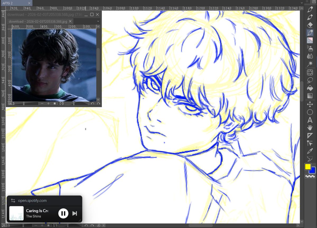Click the Spotify album art thumbnail
This screenshot has width=317, height=228.
(16, 213)
